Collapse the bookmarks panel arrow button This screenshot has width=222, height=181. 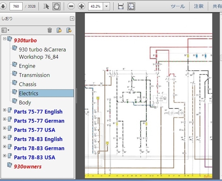(72, 19)
